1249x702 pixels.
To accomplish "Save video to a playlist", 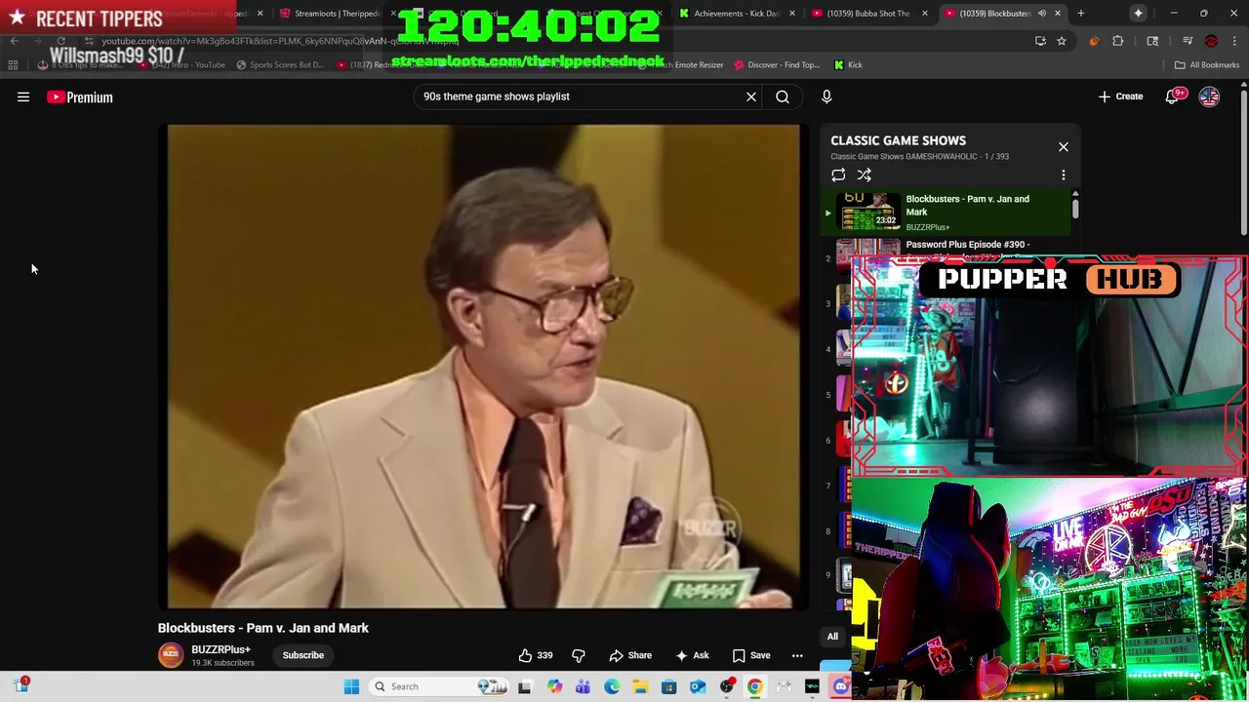I will point(751,655).
